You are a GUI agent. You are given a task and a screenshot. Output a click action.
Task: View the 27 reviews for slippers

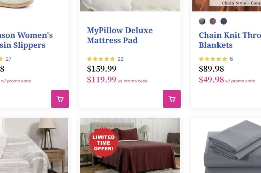pos(9,59)
